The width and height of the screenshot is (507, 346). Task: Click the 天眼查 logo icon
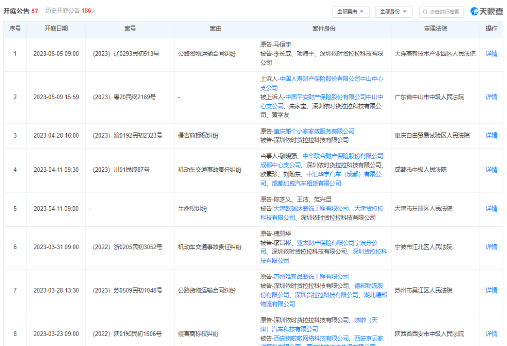click(x=475, y=11)
